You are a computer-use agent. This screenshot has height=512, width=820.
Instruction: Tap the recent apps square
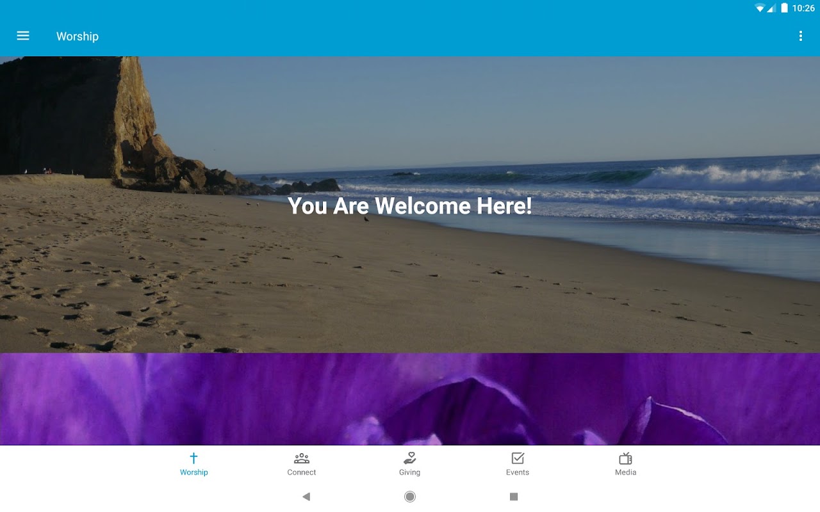tap(514, 497)
